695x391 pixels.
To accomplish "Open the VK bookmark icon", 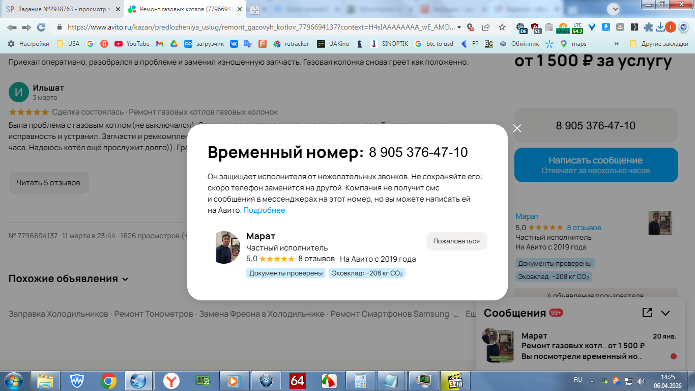I will 234,44.
